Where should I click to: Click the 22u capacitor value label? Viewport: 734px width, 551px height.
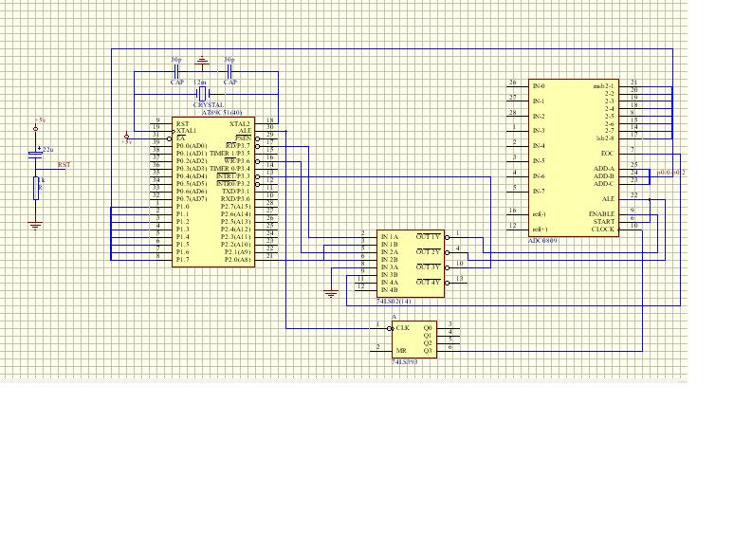pos(48,150)
